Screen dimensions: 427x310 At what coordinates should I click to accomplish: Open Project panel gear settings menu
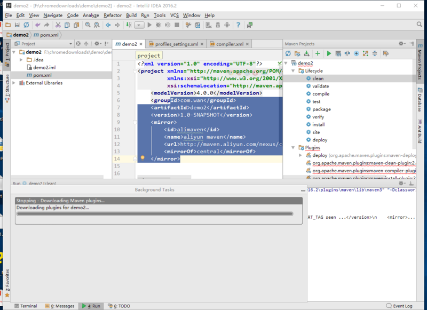(x=98, y=44)
